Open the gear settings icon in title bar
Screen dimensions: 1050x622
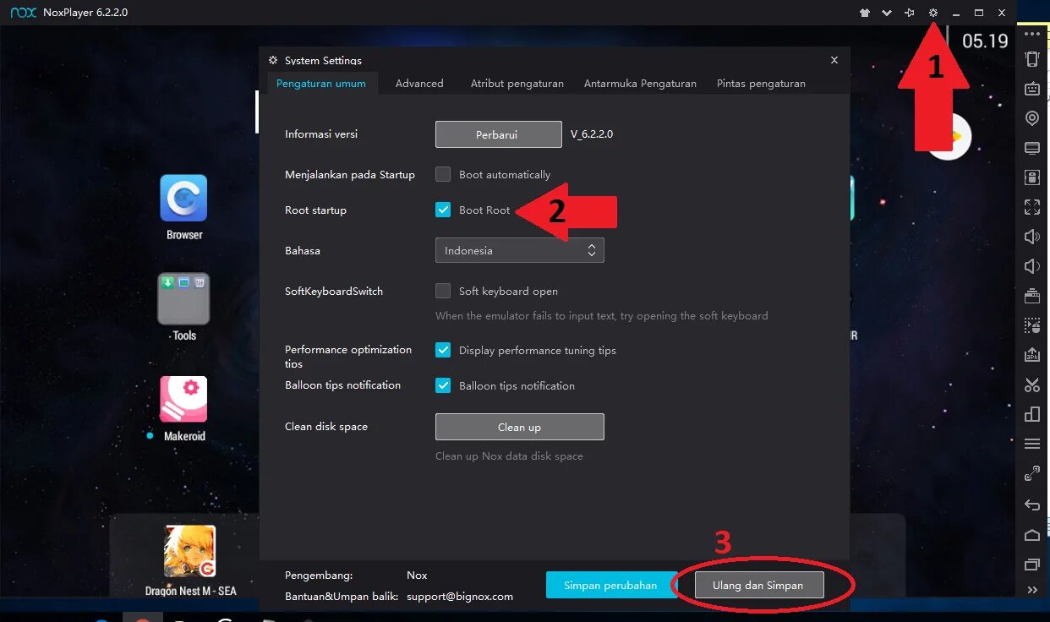point(933,13)
